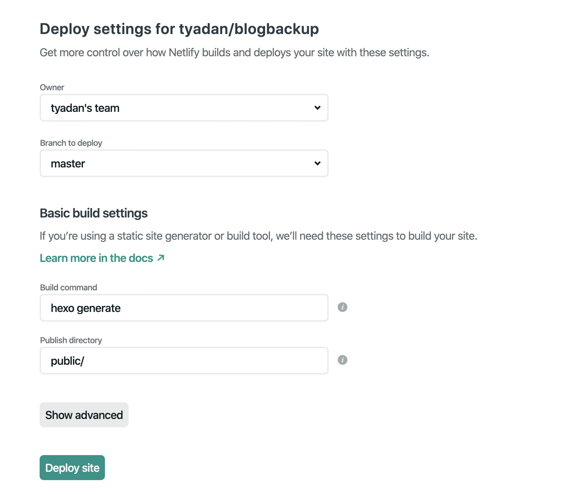Expand the Branch to deploy dropdown showing master
567x494 pixels.
click(x=184, y=163)
